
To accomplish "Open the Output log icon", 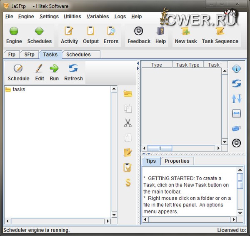I will point(90,31).
